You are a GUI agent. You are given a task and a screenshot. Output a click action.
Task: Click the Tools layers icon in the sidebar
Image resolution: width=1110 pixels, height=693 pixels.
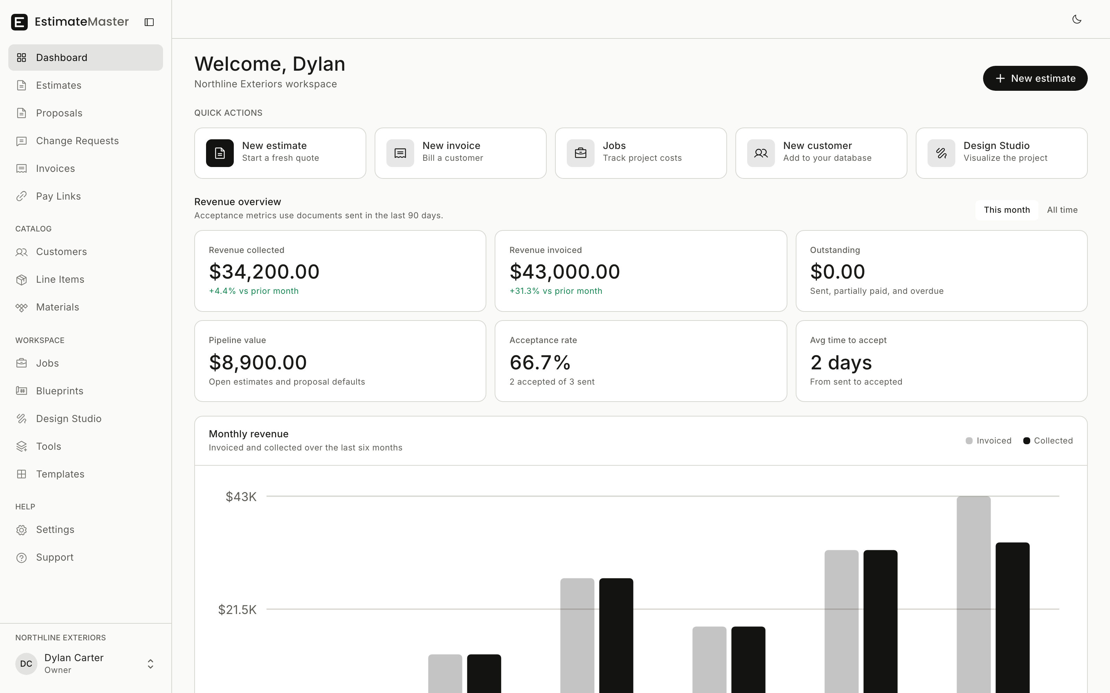point(22,446)
